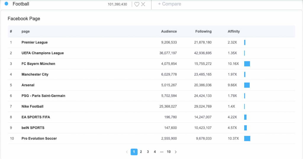Click the UEFA Champions League affinity bar

[x=244, y=53]
